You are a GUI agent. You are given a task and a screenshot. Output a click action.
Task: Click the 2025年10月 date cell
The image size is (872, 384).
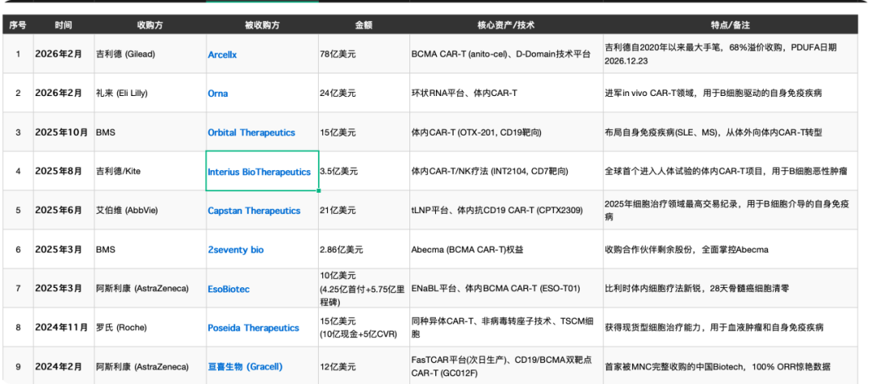point(64,132)
